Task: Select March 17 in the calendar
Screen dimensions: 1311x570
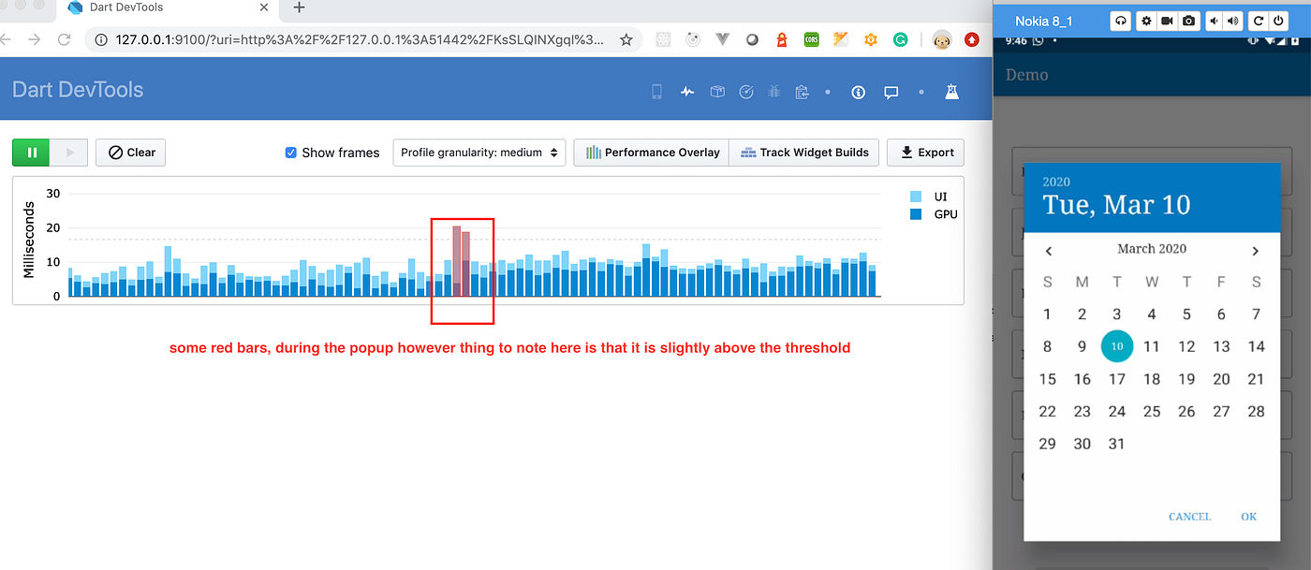Action: coord(1116,378)
